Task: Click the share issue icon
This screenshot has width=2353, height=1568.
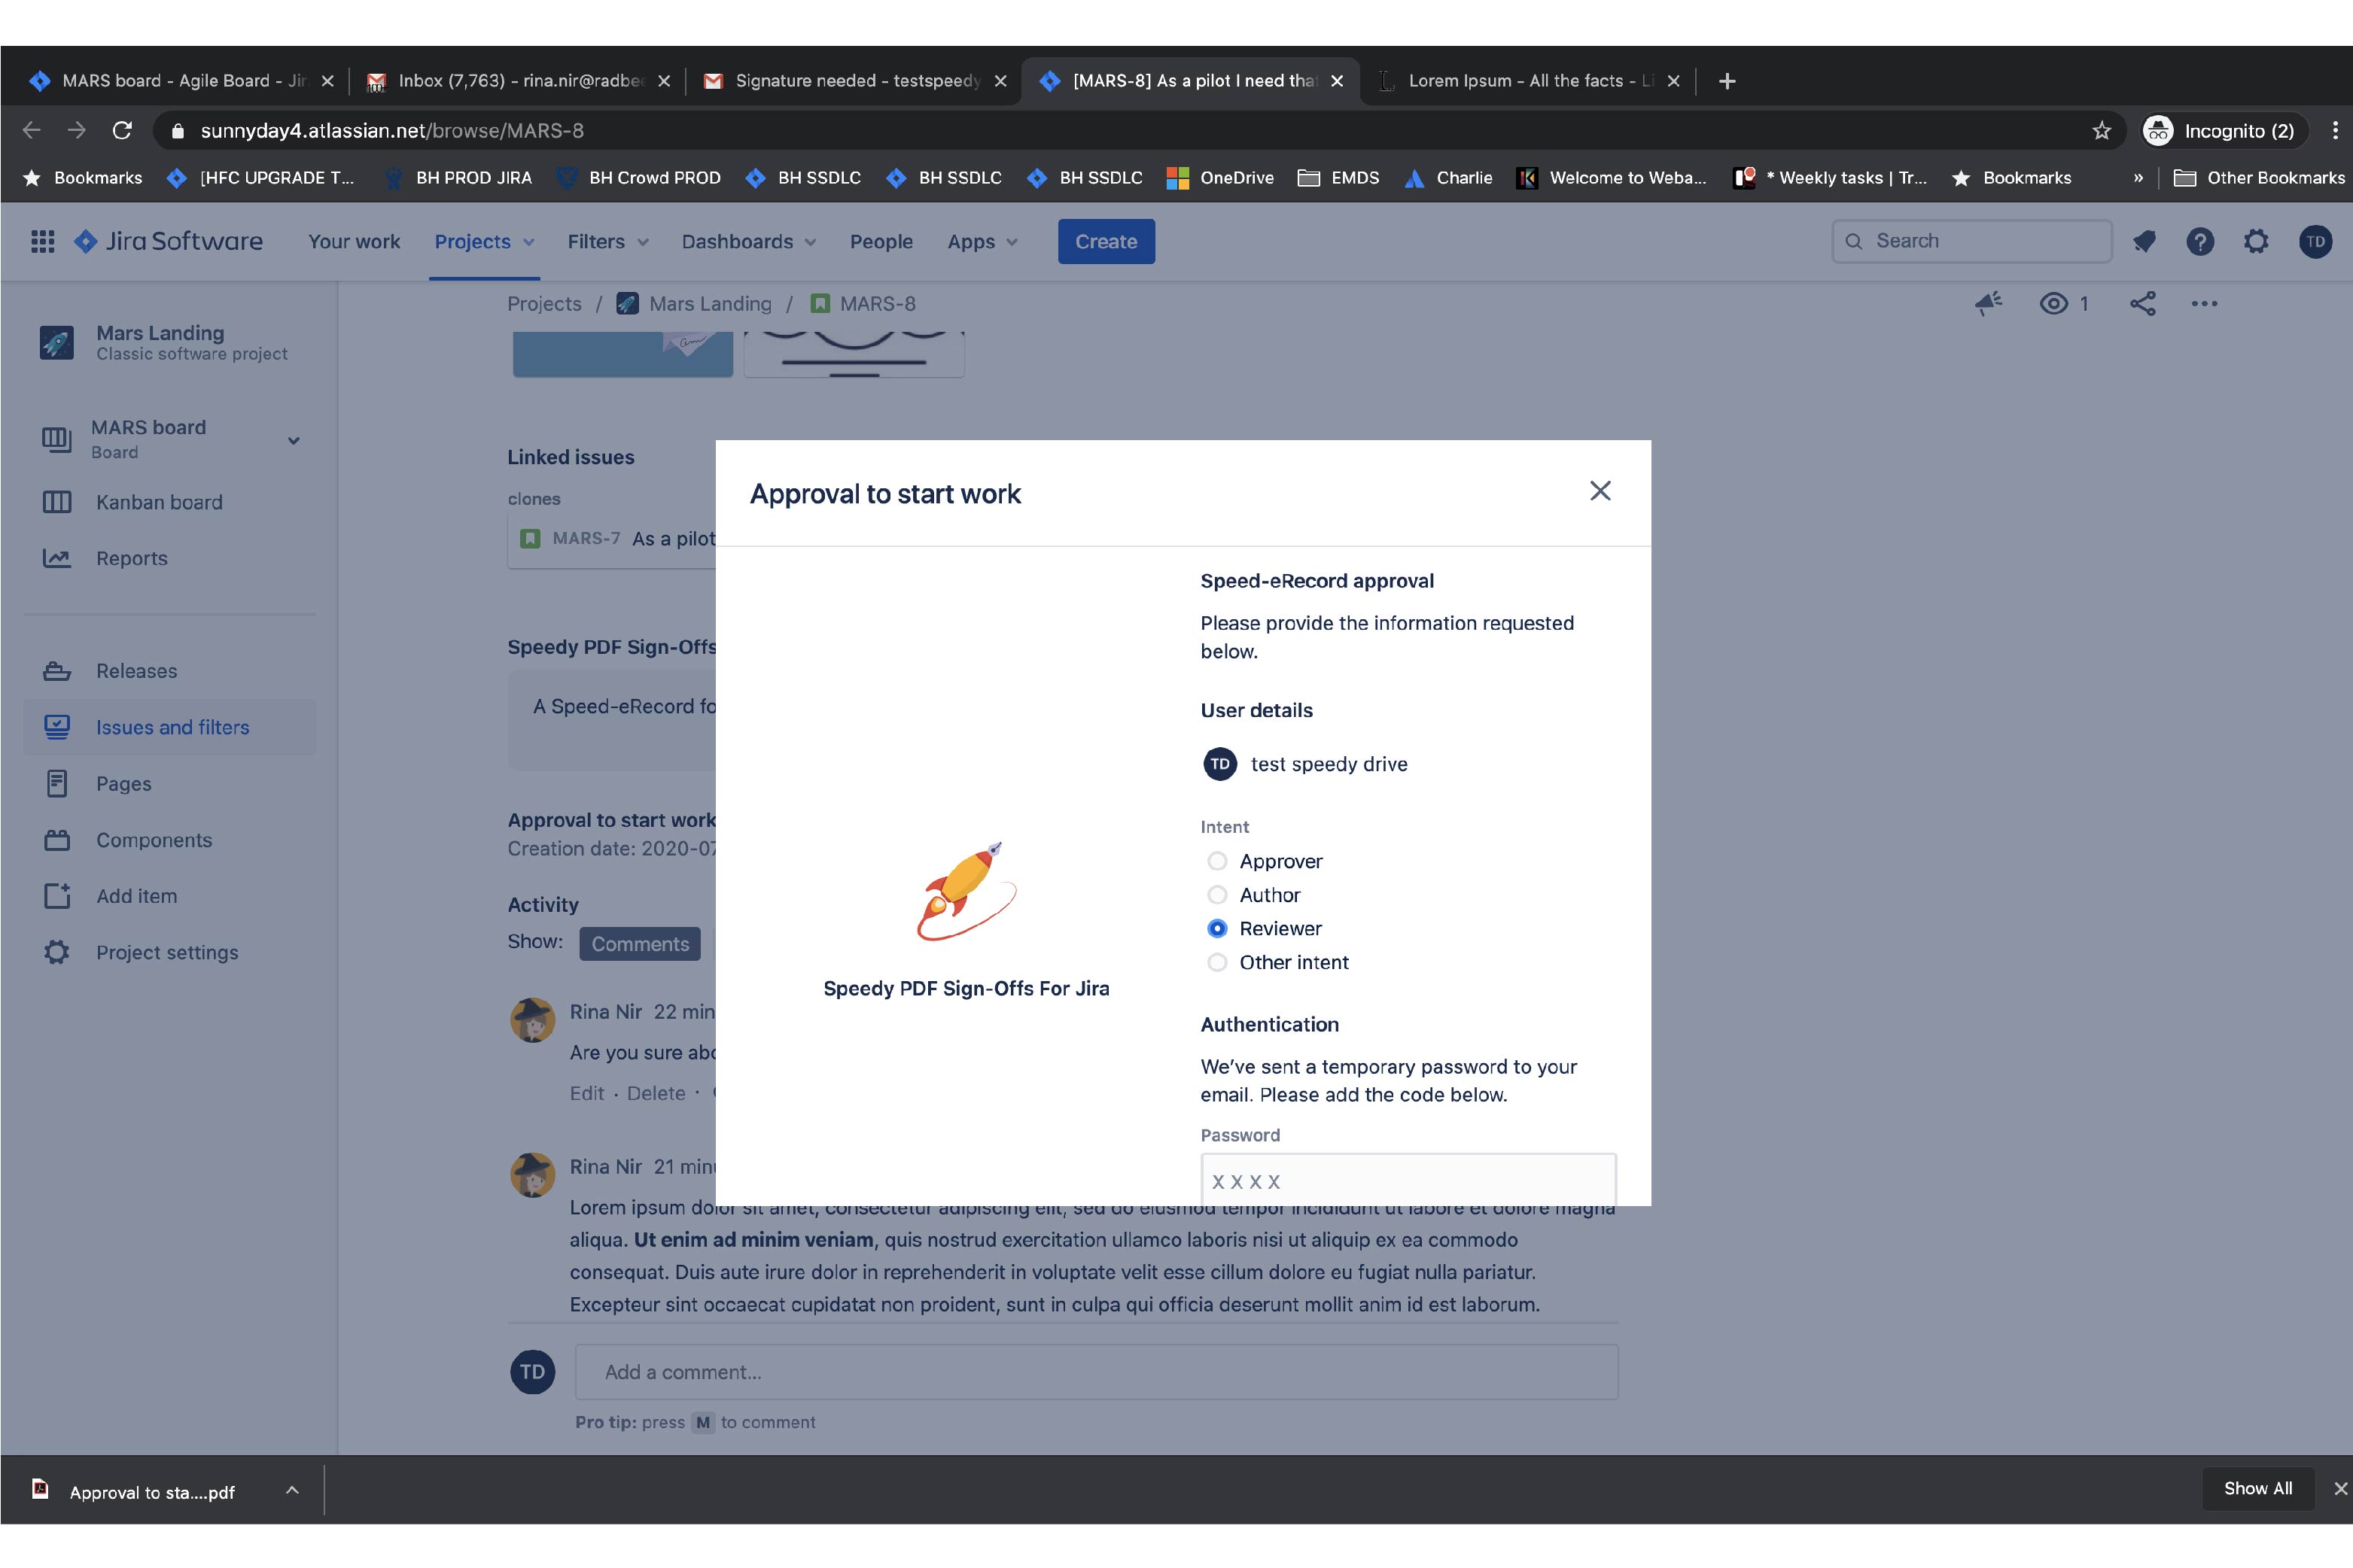Action: 2142,304
